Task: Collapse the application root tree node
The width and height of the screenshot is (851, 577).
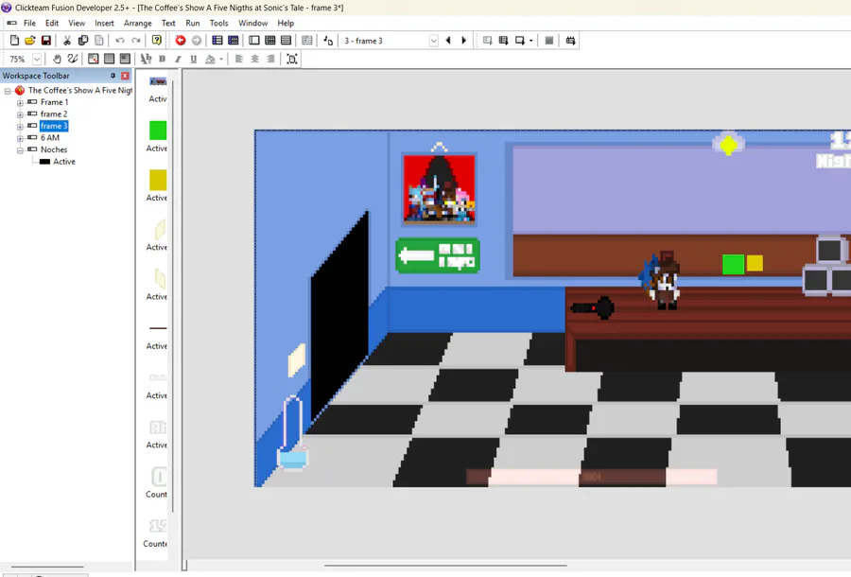Action: pyautogui.click(x=8, y=91)
